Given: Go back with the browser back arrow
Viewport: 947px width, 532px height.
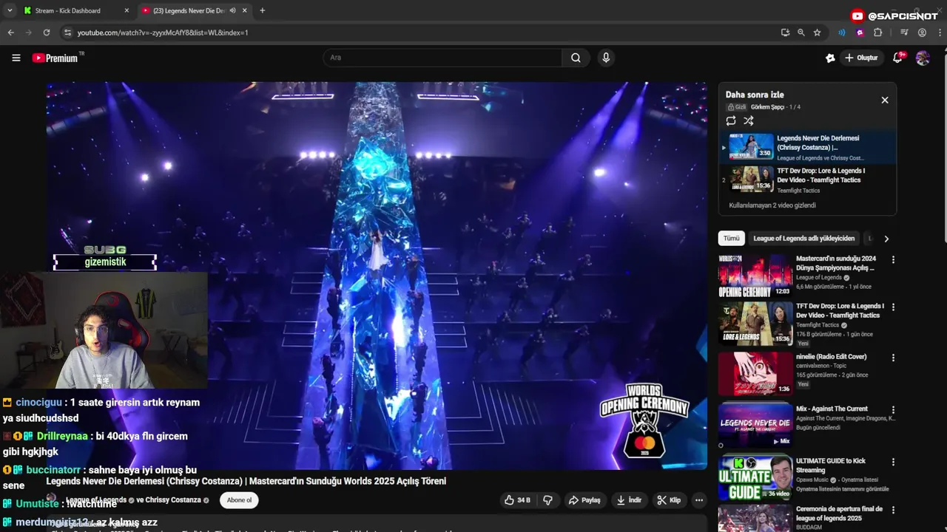Looking at the screenshot, I should pyautogui.click(x=10, y=33).
